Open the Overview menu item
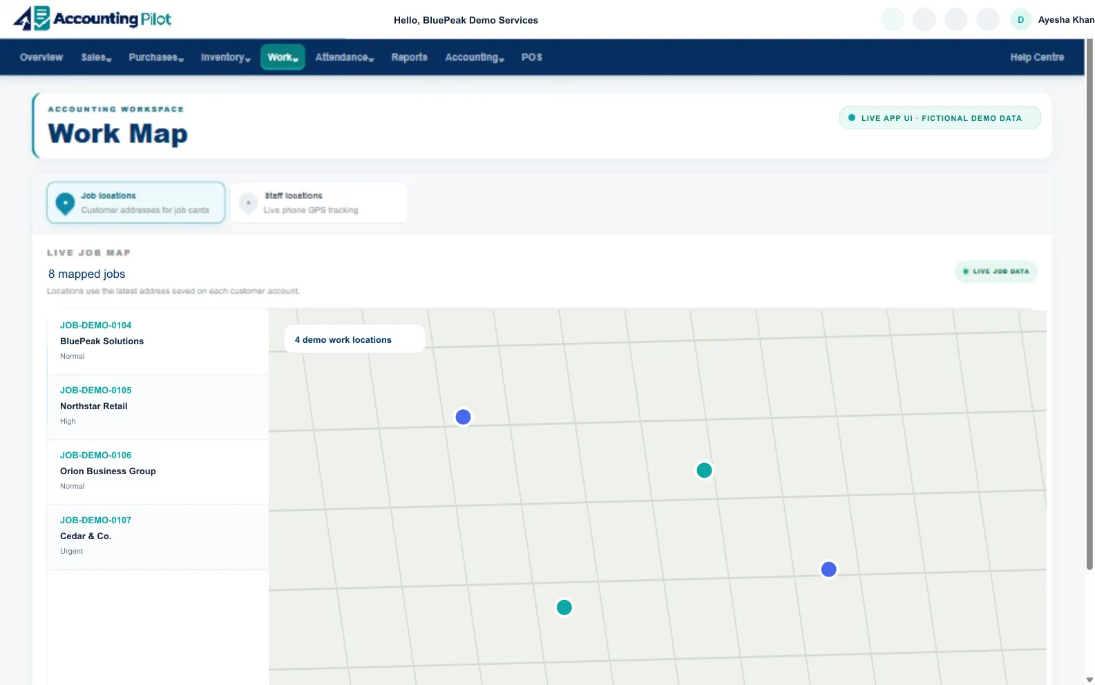This screenshot has width=1095, height=685. coord(41,57)
